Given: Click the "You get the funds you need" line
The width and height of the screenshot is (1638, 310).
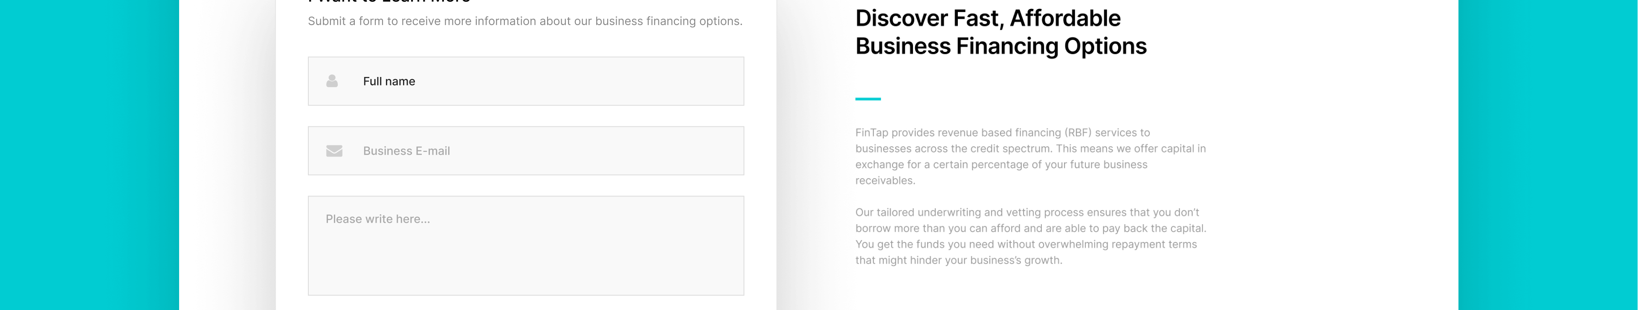Looking at the screenshot, I should pyautogui.click(x=1026, y=245).
